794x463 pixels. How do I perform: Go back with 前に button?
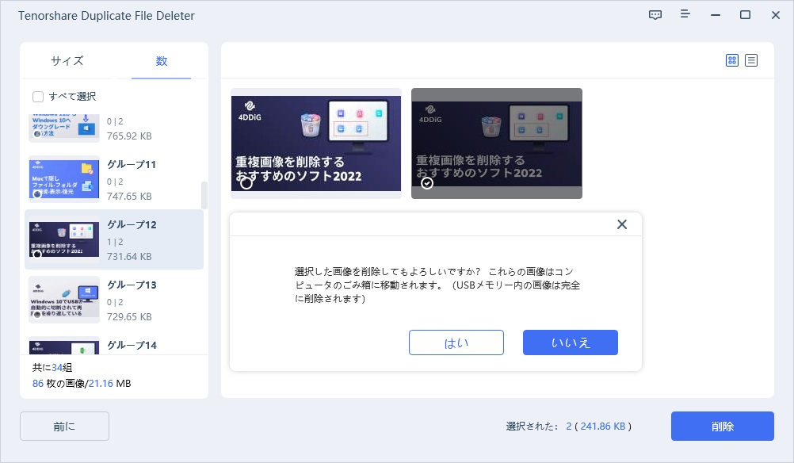(64, 427)
